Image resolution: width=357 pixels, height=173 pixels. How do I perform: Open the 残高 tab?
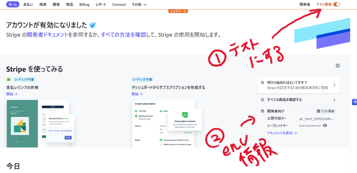click(43, 5)
